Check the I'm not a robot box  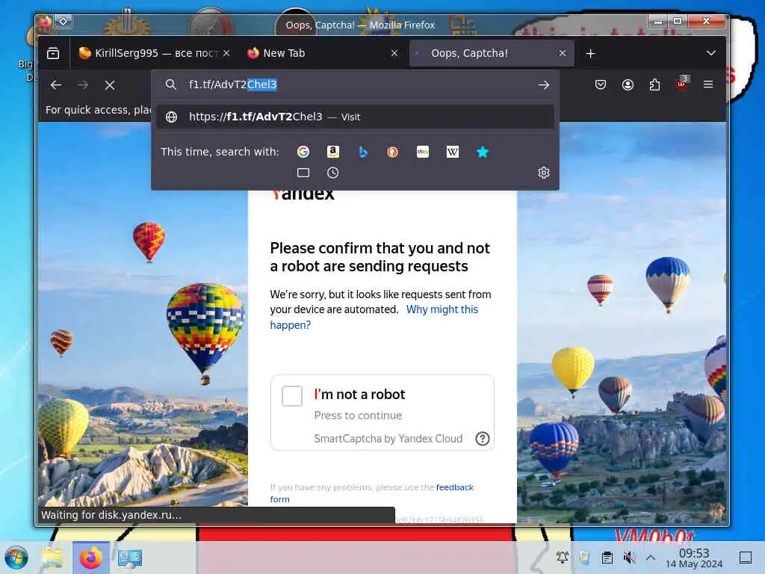point(292,395)
